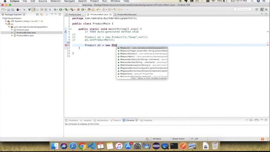Select ProductMain.java in Package Explorer
The height and width of the screenshot is (152, 270).
click(25, 35)
